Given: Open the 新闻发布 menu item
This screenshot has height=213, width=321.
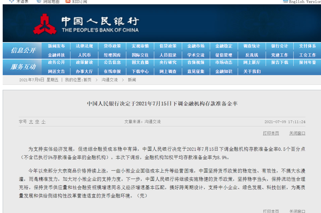Looking at the screenshot, I should pyautogui.click(x=56, y=46).
